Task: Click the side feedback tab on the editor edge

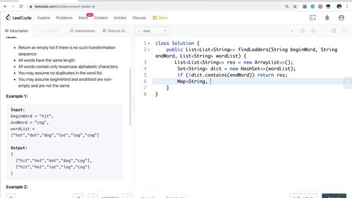Action: [348, 83]
